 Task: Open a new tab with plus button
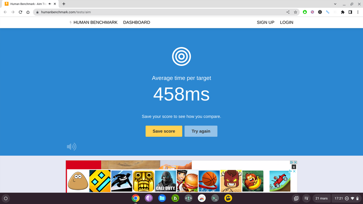(64, 4)
